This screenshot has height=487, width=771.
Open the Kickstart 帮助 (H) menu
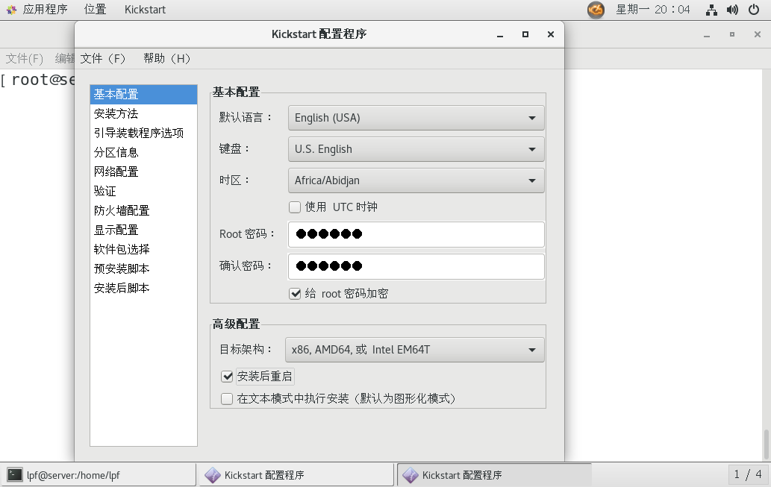pos(166,58)
